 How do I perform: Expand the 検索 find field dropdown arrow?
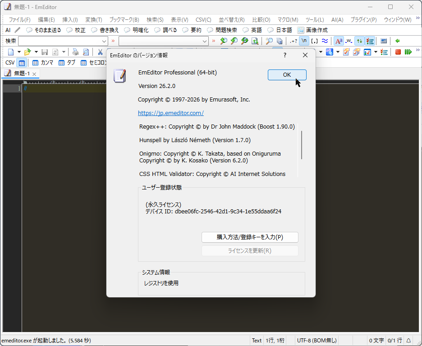point(104,41)
